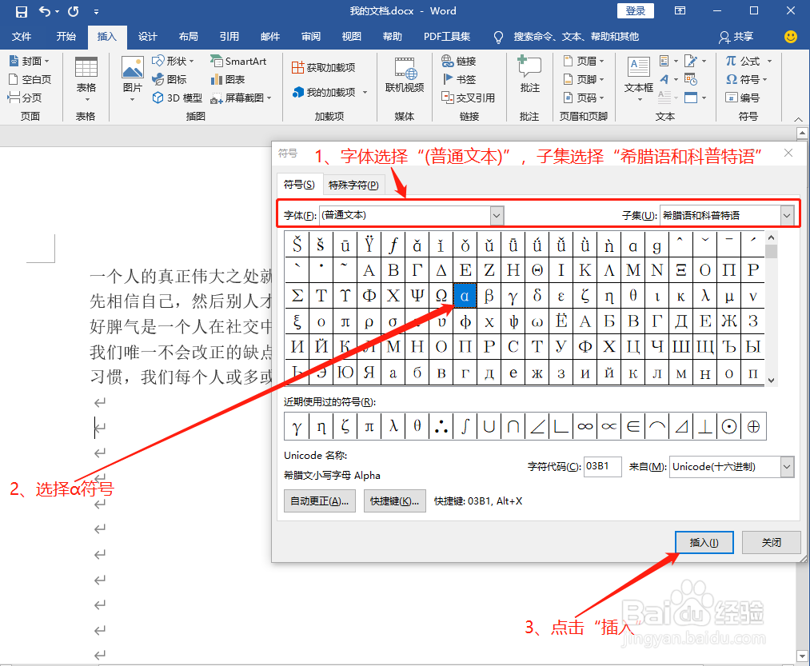Image resolution: width=810 pixels, height=666 pixels.
Task: Switch to the 开始 ribbon tab
Action: tap(66, 37)
